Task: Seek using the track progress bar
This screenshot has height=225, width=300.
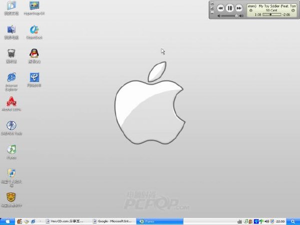Action: [x=272, y=14]
